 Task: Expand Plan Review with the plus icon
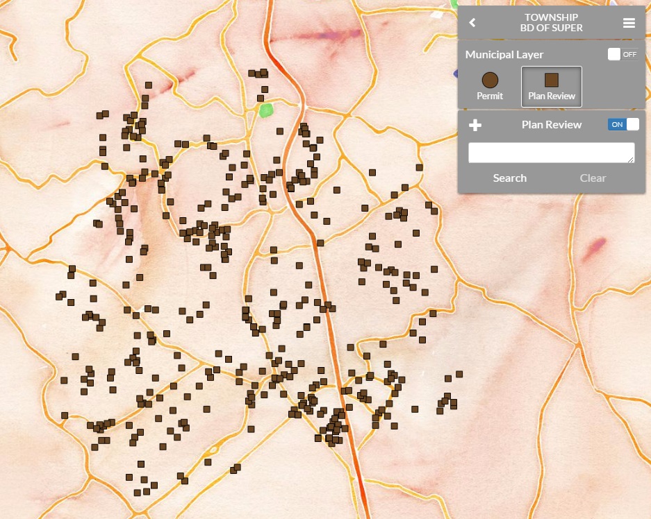pos(476,125)
